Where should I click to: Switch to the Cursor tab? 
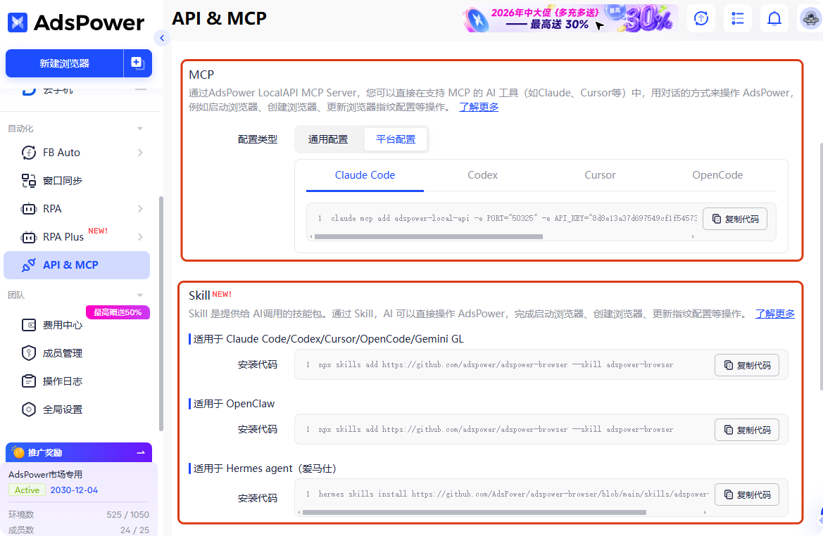pos(600,175)
